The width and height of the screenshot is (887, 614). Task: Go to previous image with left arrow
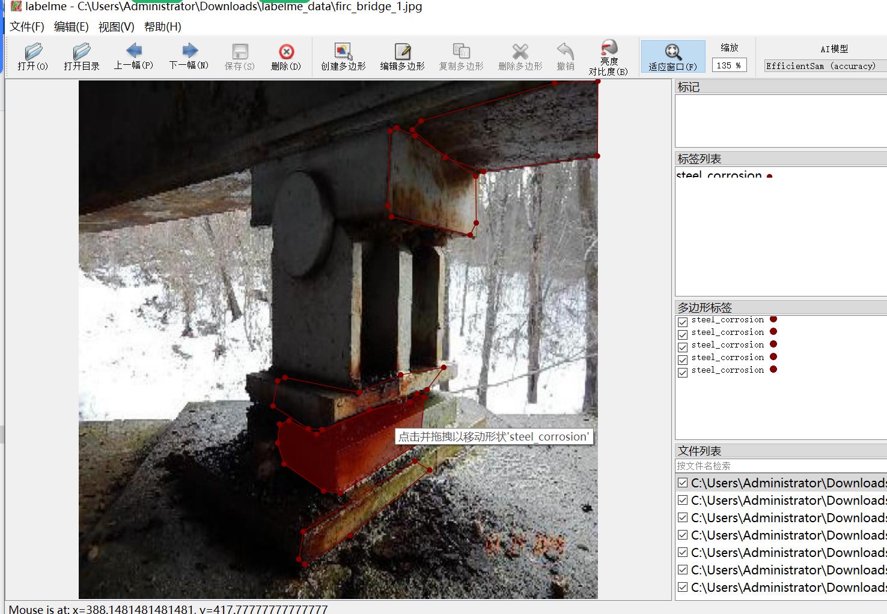133,56
